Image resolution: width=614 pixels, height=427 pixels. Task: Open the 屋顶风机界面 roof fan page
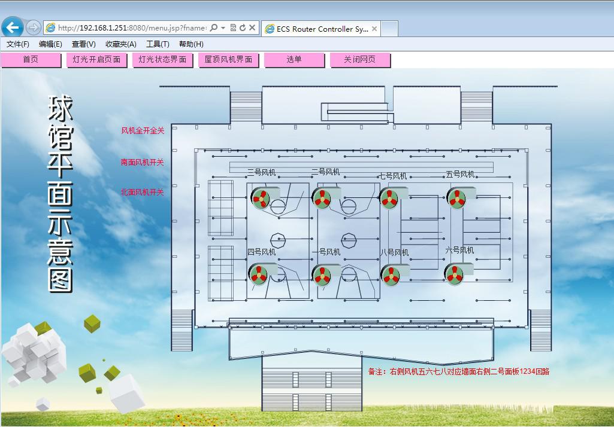[228, 60]
